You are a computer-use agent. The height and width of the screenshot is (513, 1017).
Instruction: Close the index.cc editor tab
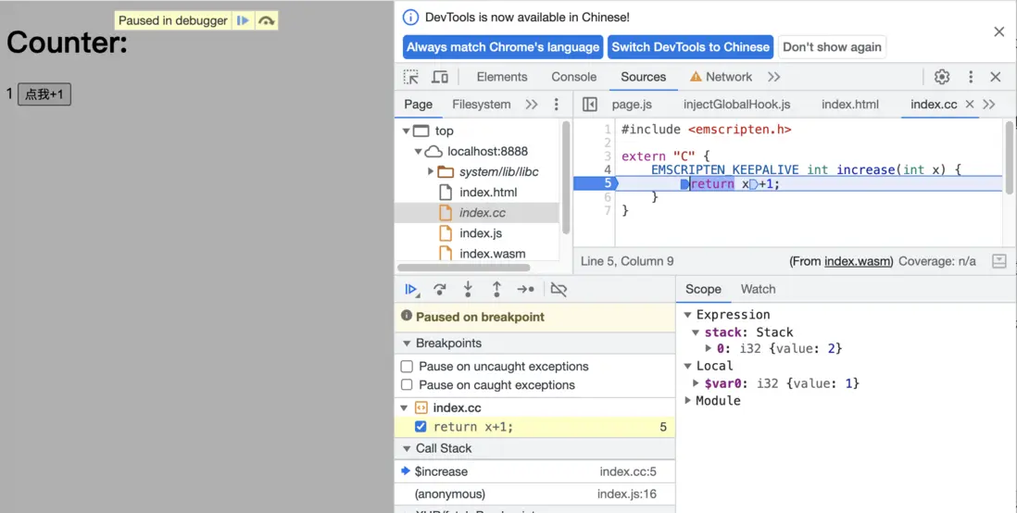970,105
